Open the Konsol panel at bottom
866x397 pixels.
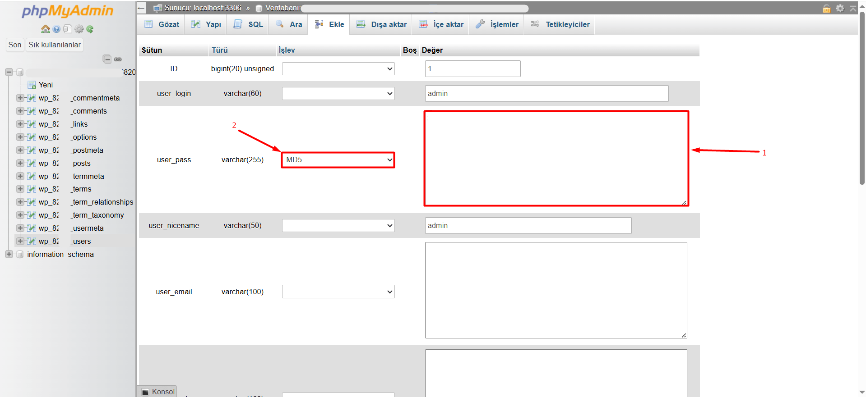[x=158, y=392]
